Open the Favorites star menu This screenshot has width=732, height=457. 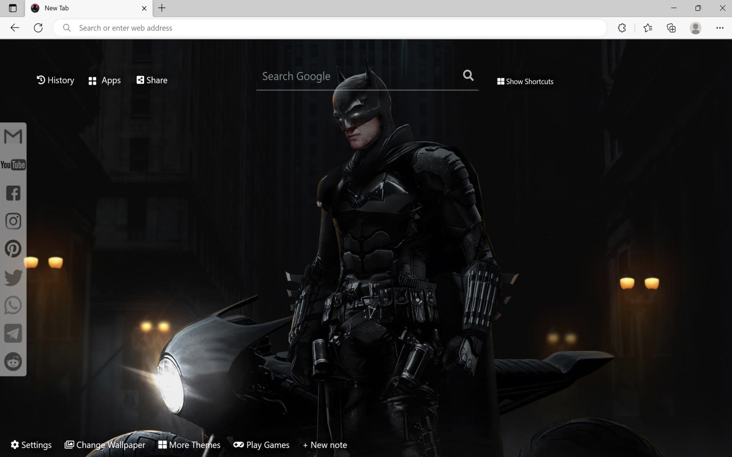[647, 27]
